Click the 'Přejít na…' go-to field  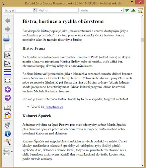click(x=58, y=10)
